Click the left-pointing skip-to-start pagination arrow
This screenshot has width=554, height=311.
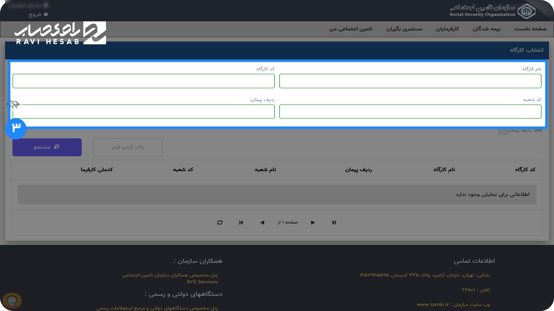coord(241,222)
